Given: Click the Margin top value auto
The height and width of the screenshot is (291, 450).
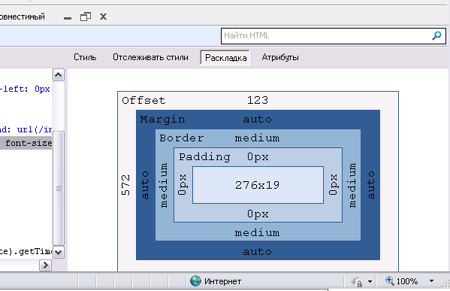Looking at the screenshot, I should pyautogui.click(x=258, y=120).
